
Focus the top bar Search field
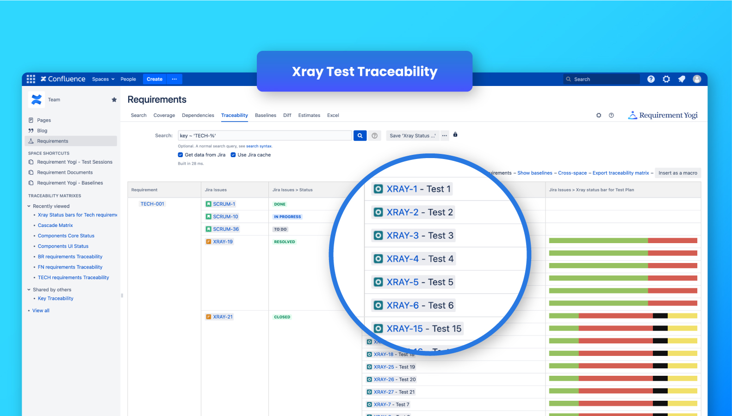[x=602, y=79]
